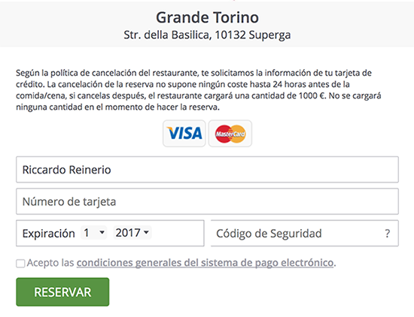Open the expiration month dropdown showing 1
The image size is (414, 317).
[x=94, y=233]
